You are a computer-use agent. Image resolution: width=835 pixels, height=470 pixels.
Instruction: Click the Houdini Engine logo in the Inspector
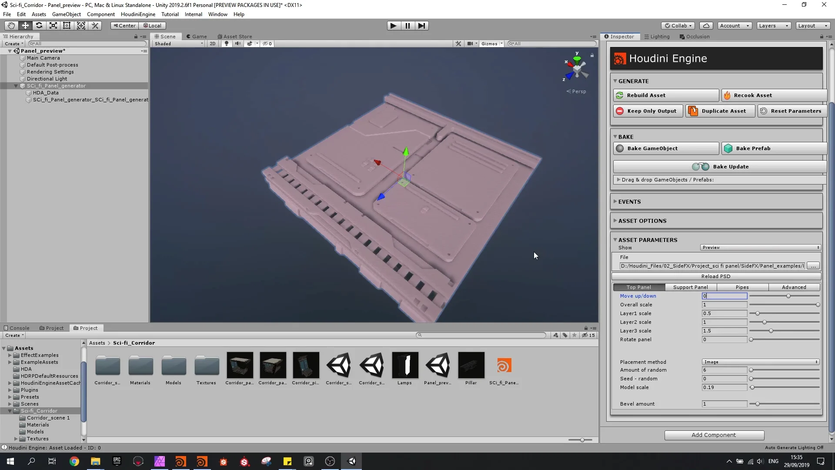(x=619, y=58)
